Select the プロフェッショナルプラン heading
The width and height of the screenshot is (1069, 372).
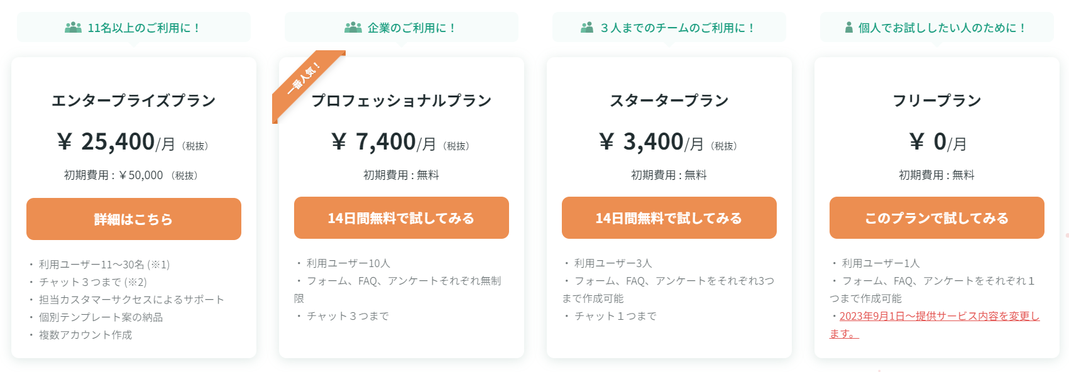(401, 101)
